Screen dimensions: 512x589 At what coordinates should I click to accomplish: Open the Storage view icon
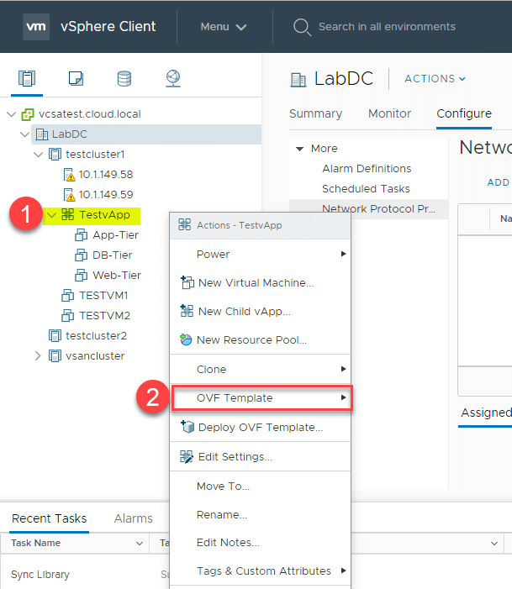(124, 78)
